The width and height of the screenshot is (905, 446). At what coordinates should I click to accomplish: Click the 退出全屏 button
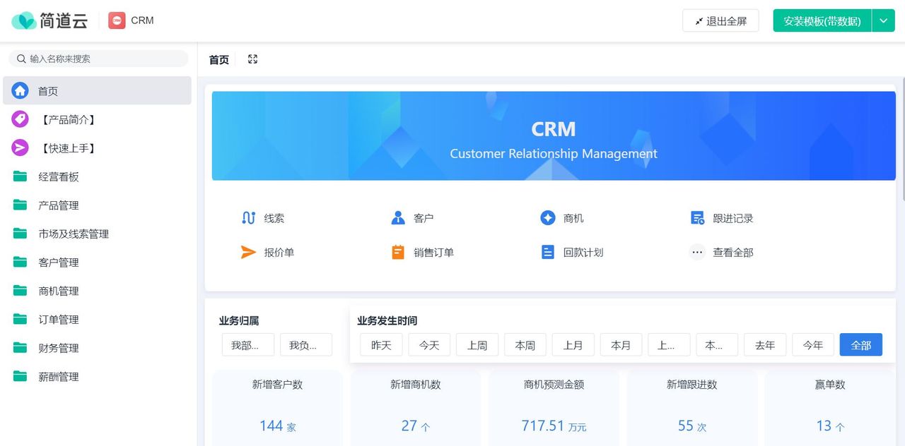coord(720,20)
